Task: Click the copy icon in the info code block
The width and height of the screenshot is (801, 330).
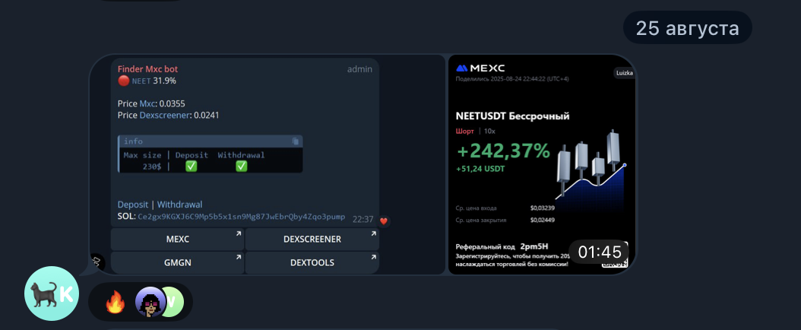Action: tap(296, 141)
